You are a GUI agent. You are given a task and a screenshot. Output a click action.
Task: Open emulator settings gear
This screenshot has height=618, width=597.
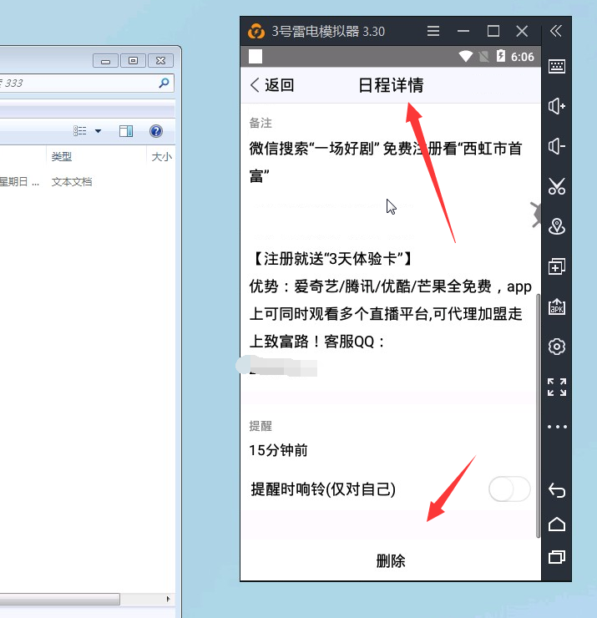556,347
